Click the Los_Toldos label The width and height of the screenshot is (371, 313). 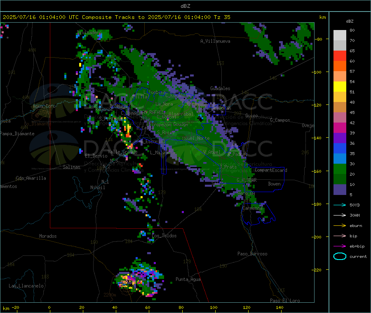click(x=164, y=236)
